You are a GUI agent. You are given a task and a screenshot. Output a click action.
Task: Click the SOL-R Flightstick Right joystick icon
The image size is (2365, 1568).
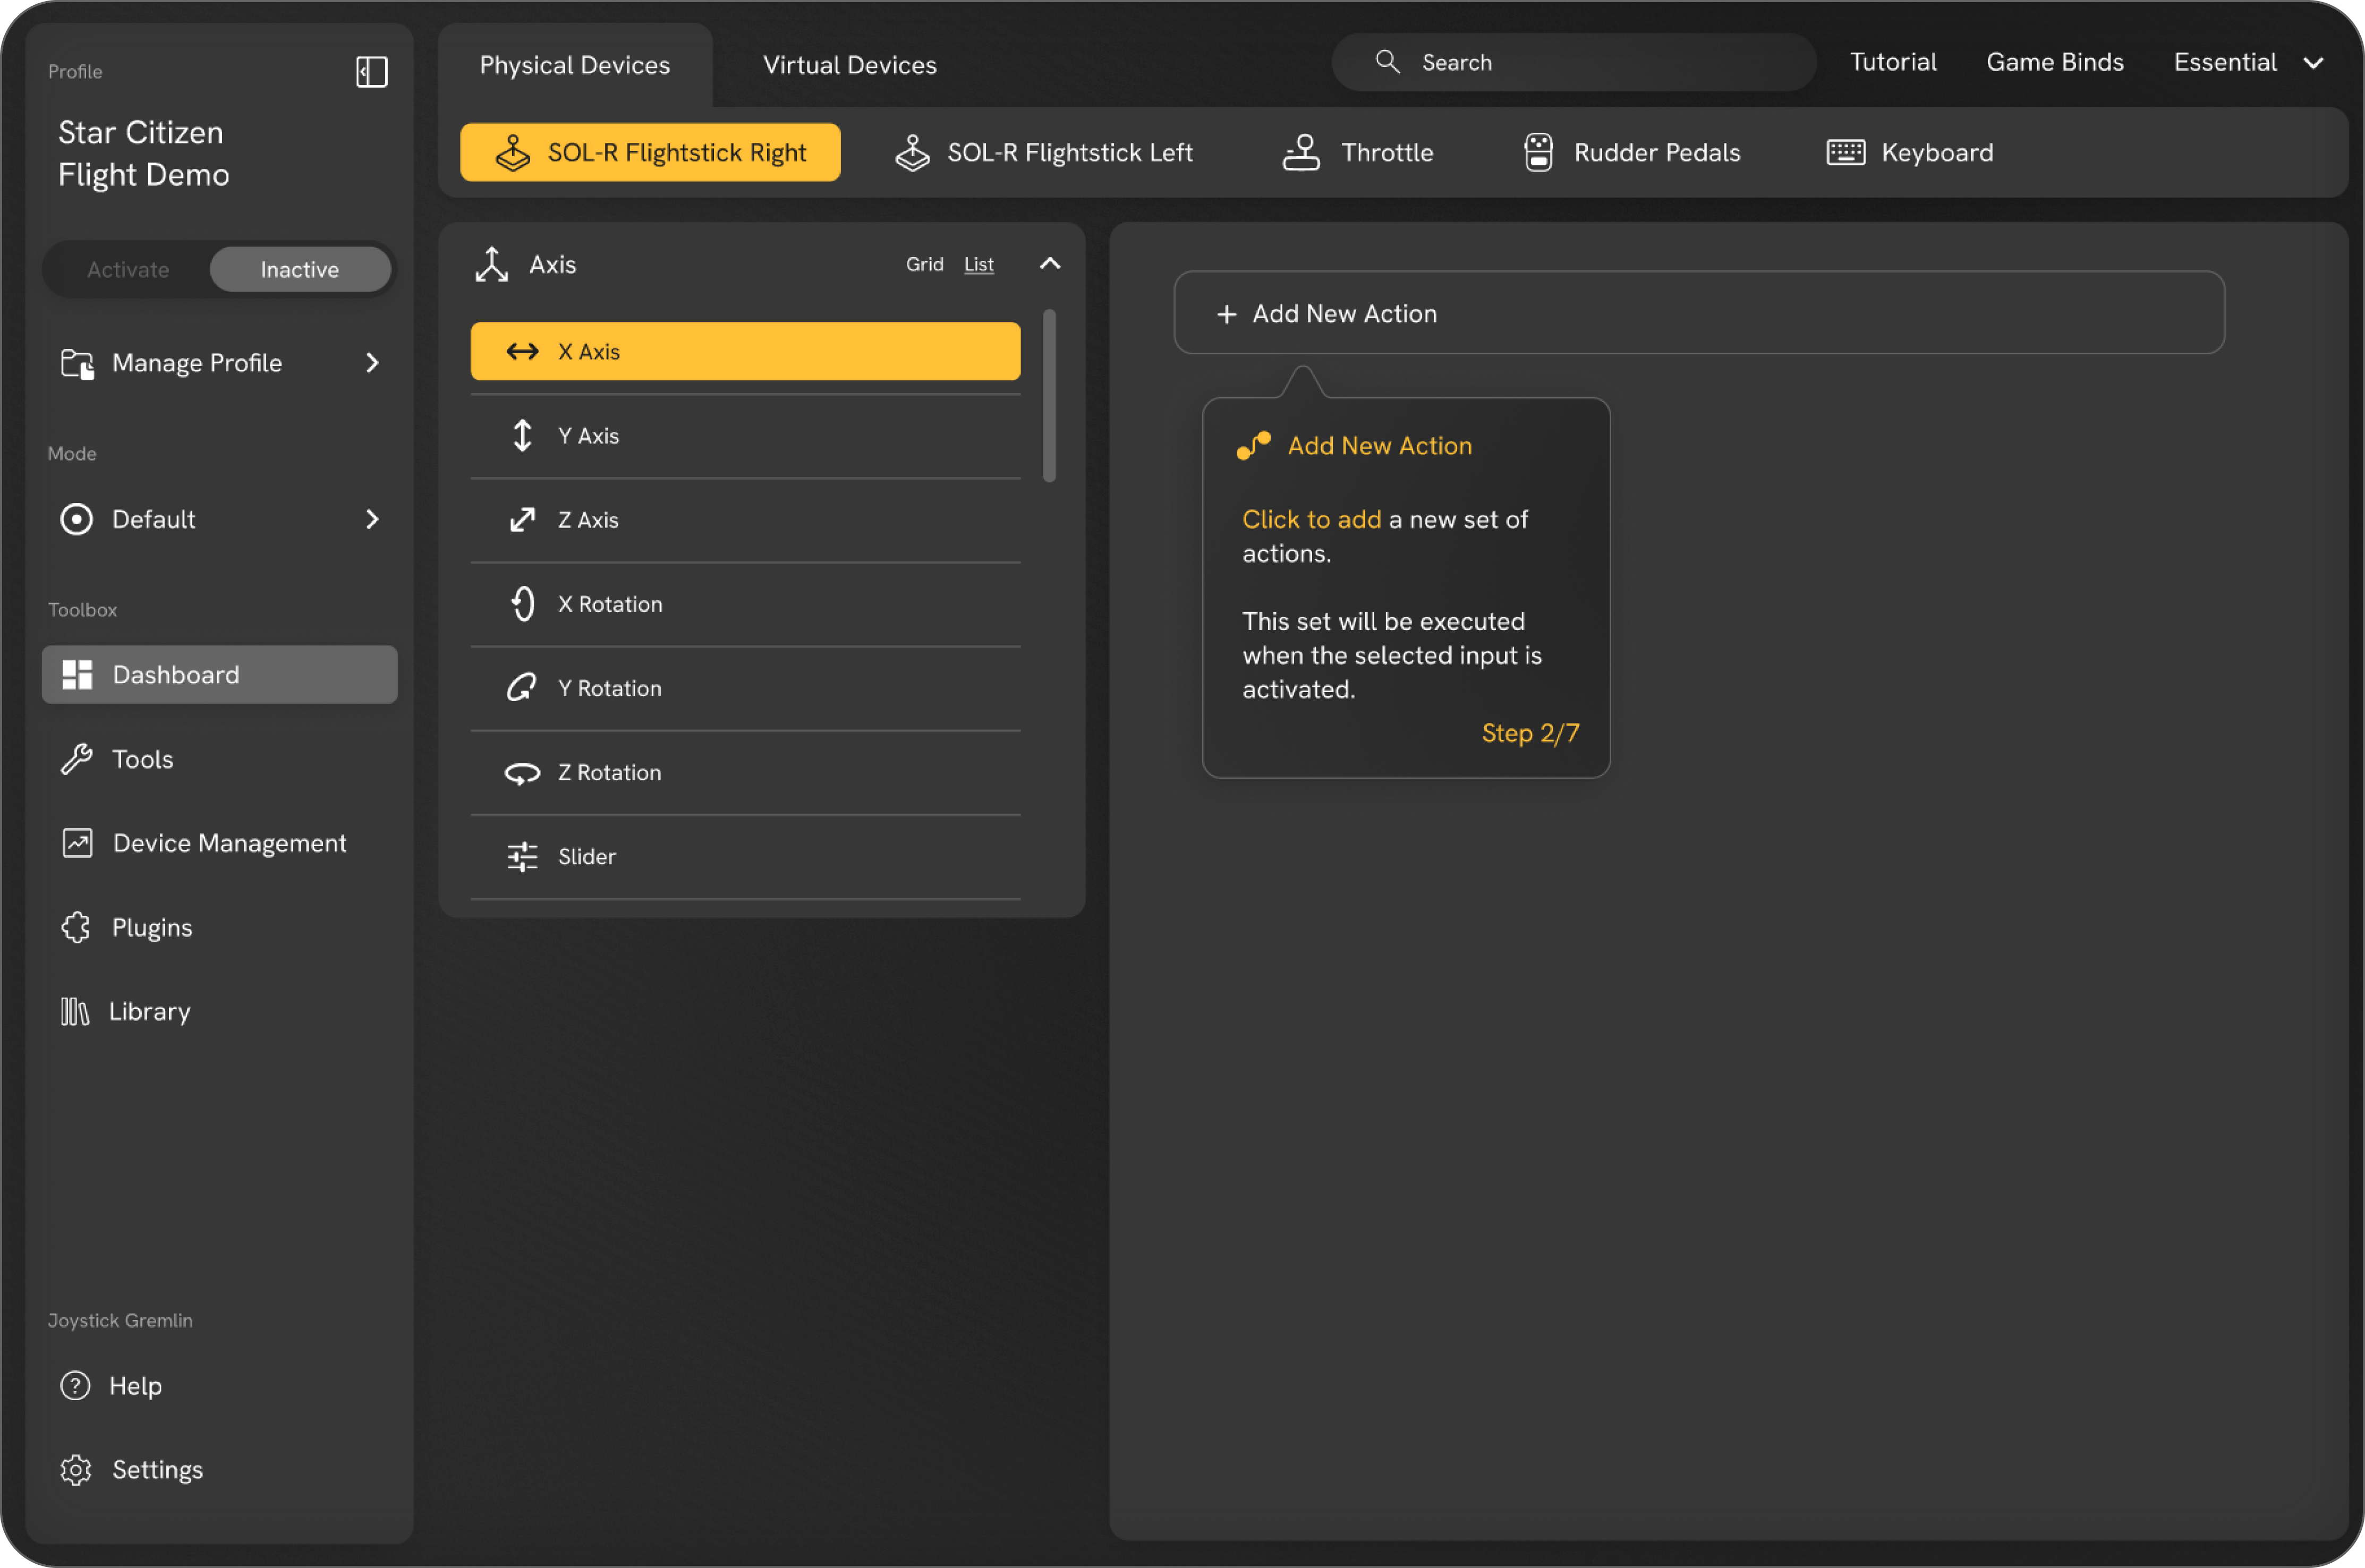click(x=513, y=152)
